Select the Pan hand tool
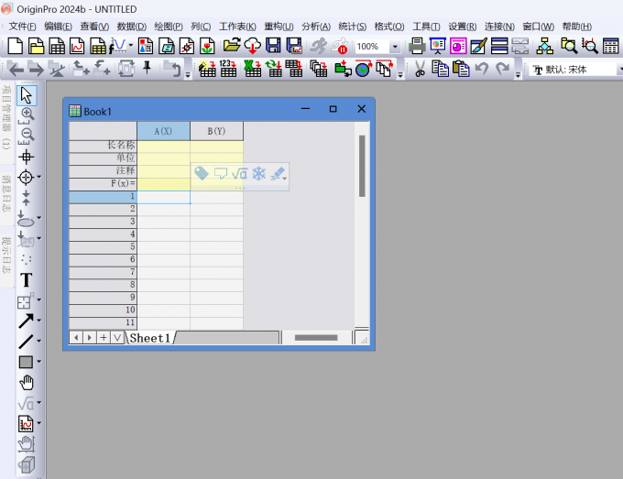 tap(27, 383)
